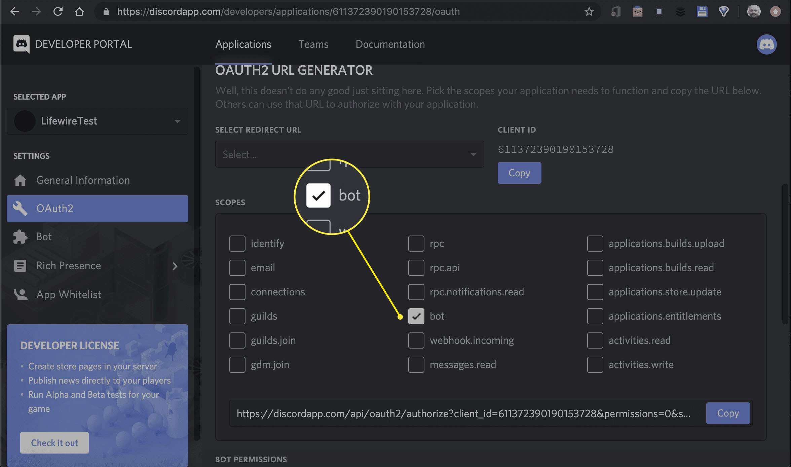Click the padlock site security icon
This screenshot has width=791, height=467.
click(106, 12)
